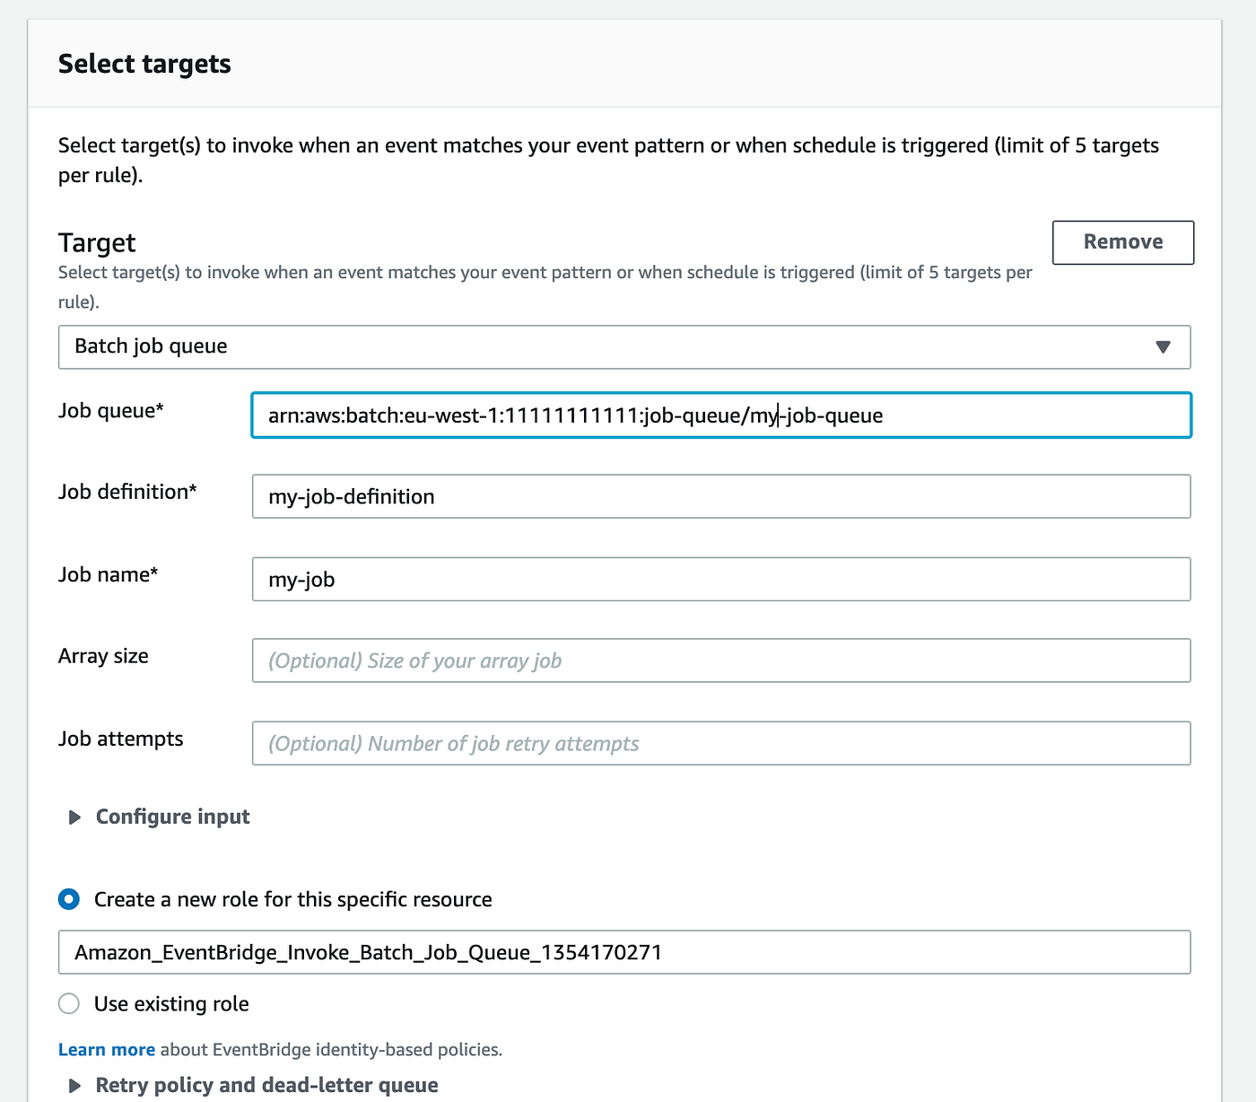Edit the Amazon_EventBridge_Invoke_Batch_Job_Queue role name field
The height and width of the screenshot is (1102, 1256).
624,952
